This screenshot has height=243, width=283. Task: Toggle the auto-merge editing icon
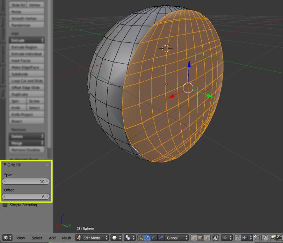click(265, 238)
